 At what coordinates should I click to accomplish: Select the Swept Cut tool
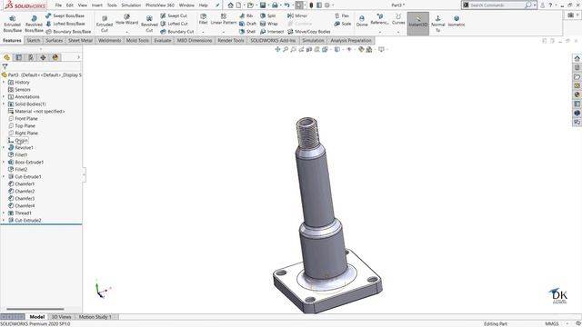pos(174,15)
